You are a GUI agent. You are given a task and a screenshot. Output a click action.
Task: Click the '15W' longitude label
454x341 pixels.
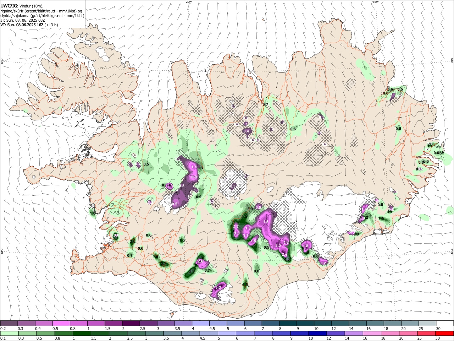pos(376,2)
